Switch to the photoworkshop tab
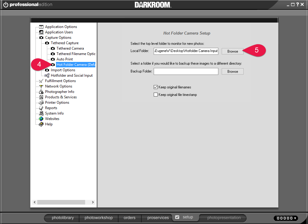The width and height of the screenshot is (308, 224). click(99, 218)
